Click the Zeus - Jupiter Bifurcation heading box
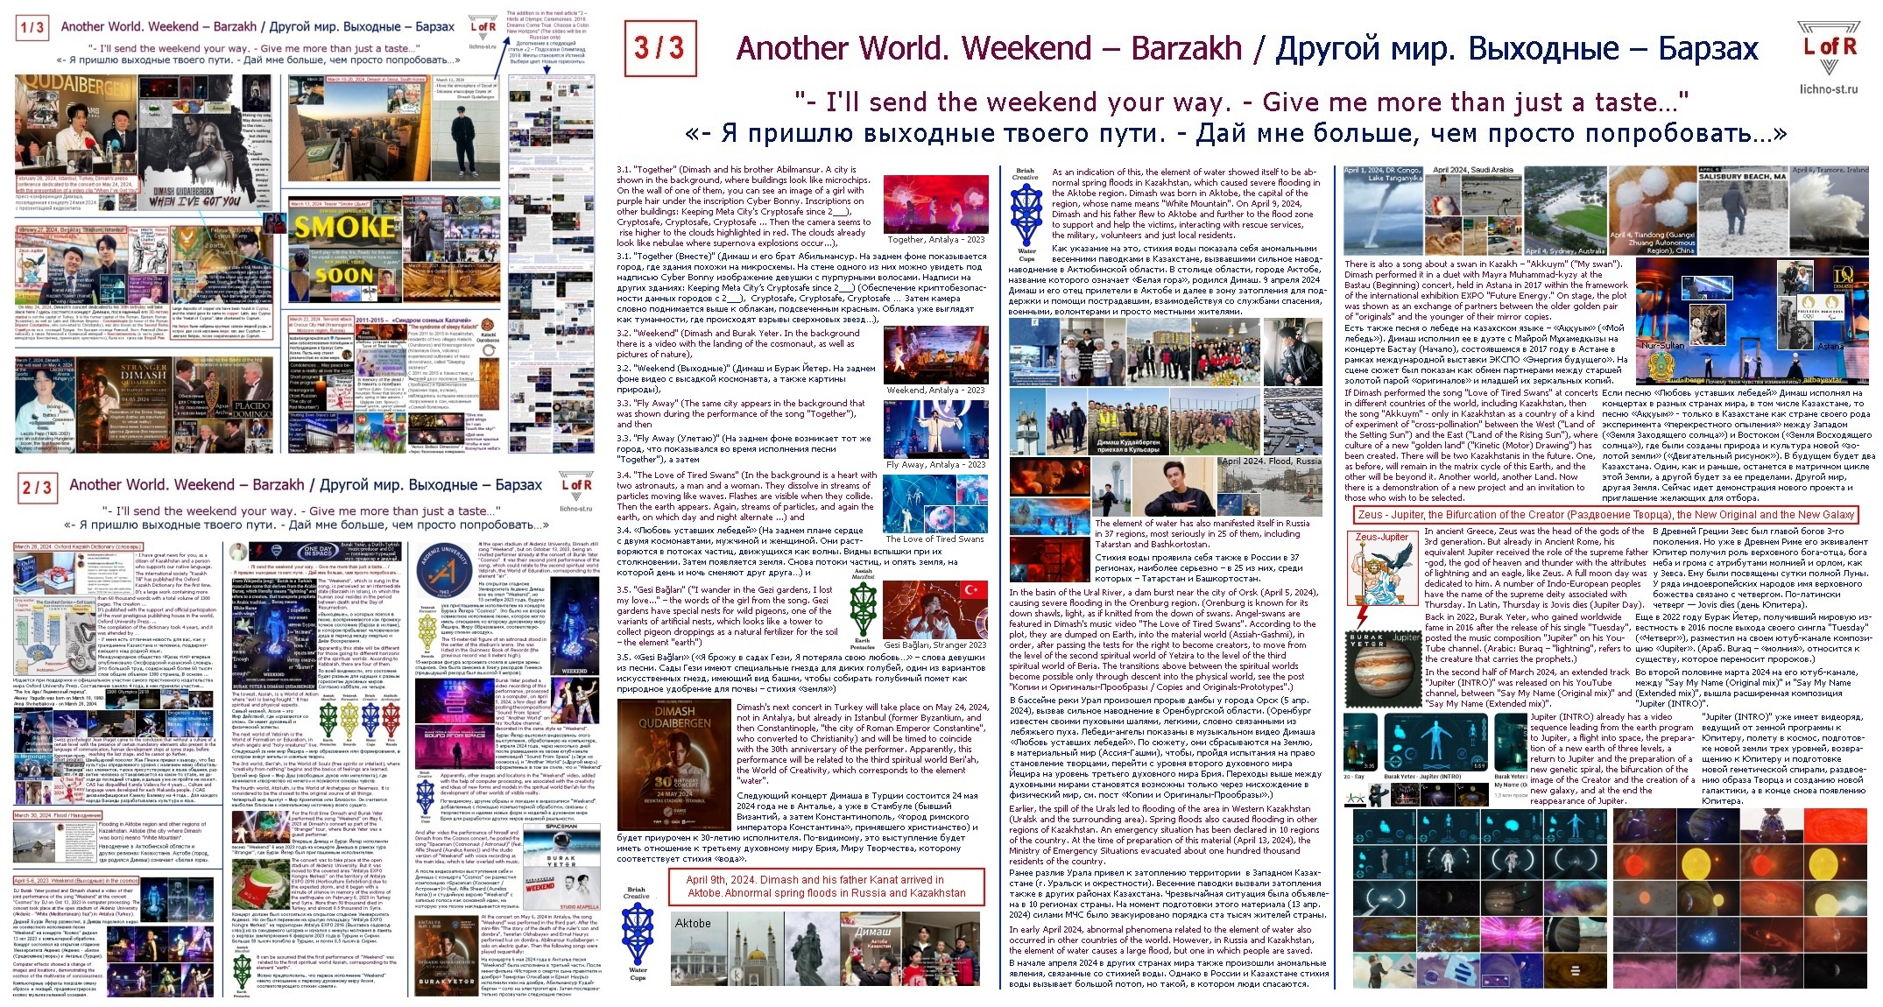This screenshot has height=1007, width=1883. coord(1605,515)
